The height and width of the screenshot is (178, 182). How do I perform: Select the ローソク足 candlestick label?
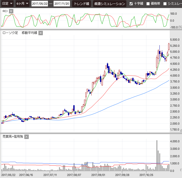[x=10, y=33]
